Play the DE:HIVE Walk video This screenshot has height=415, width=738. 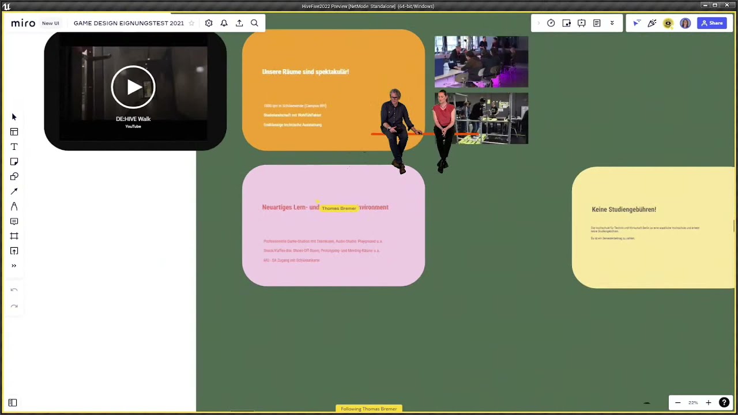pos(133,87)
